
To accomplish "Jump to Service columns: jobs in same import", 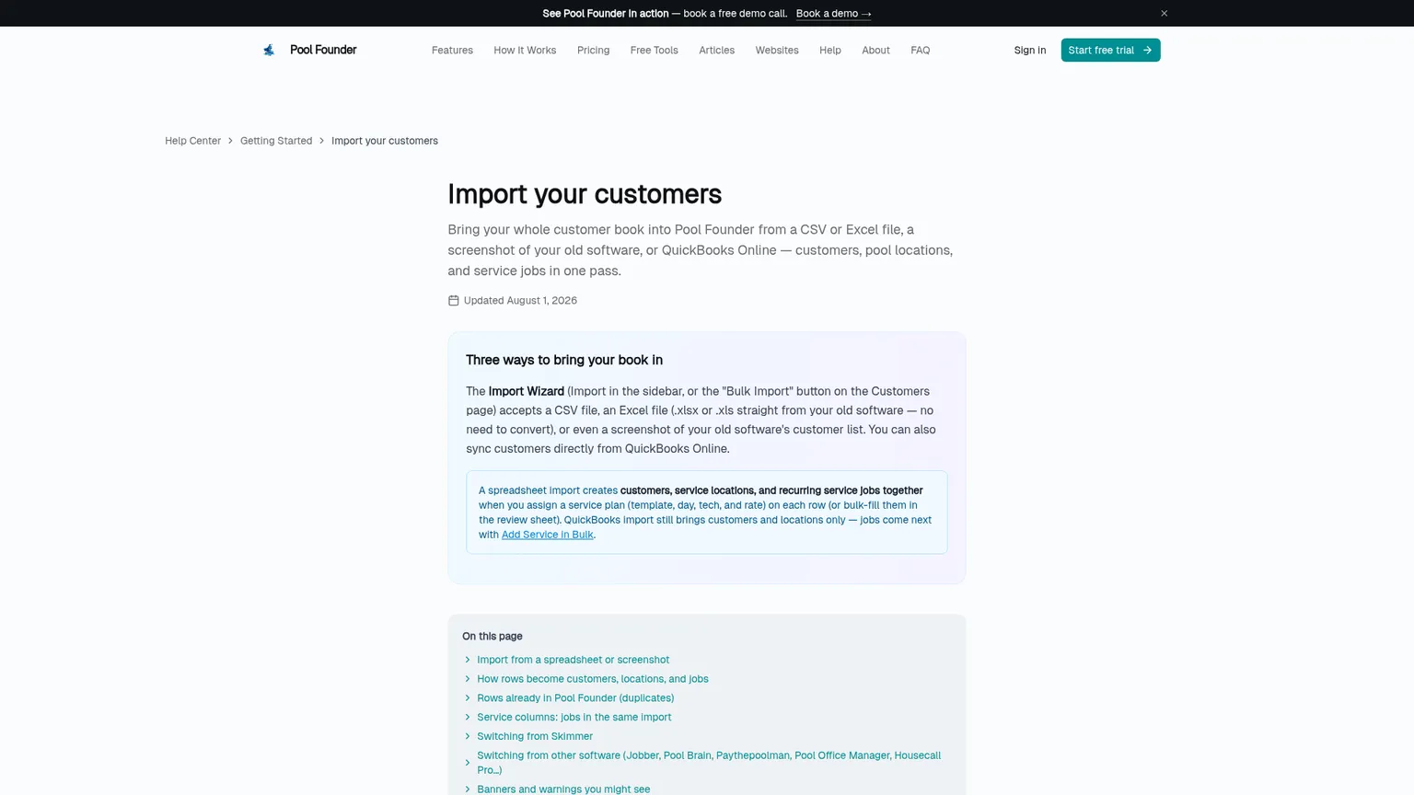I will click(x=574, y=718).
